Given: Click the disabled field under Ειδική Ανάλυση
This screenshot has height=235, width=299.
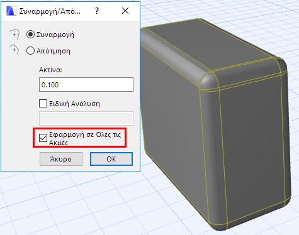Looking at the screenshot, I should tap(86, 118).
